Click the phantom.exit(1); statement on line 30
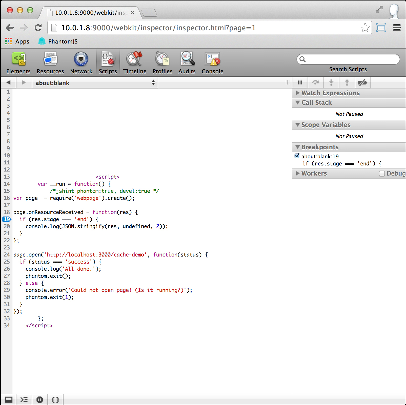The height and width of the screenshot is (405, 406). [50, 297]
